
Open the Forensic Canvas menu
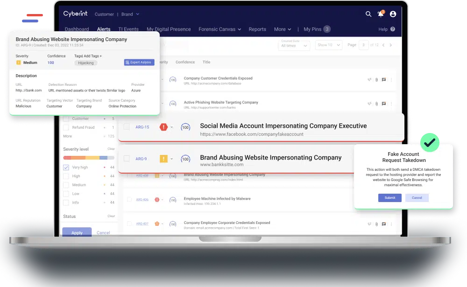219,29
